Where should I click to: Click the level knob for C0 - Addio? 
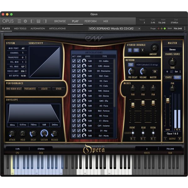tap(84, 61)
